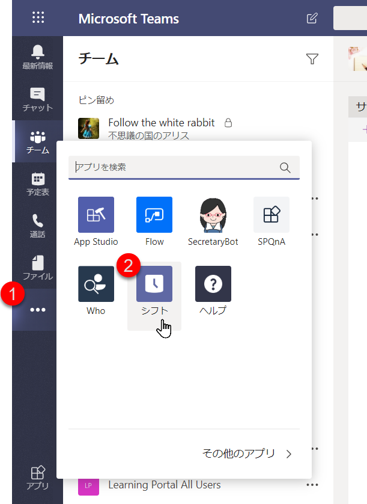
Task: Open アプリ store at the sidebar bottom
Action: pyautogui.click(x=38, y=478)
